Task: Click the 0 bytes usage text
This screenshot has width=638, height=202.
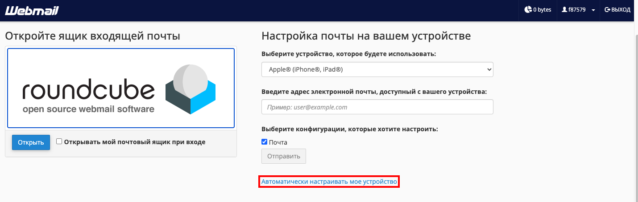Action: click(x=543, y=10)
